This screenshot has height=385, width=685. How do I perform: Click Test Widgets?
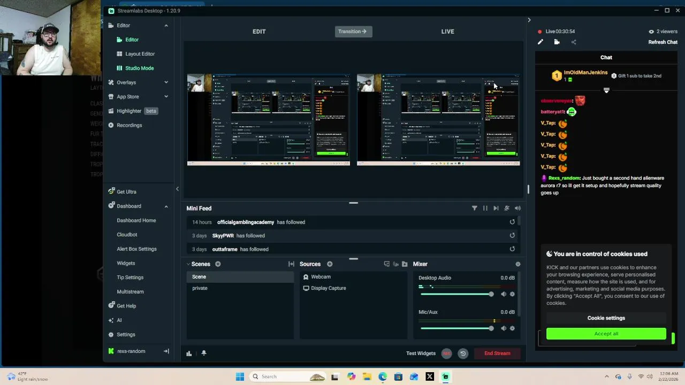(421, 353)
